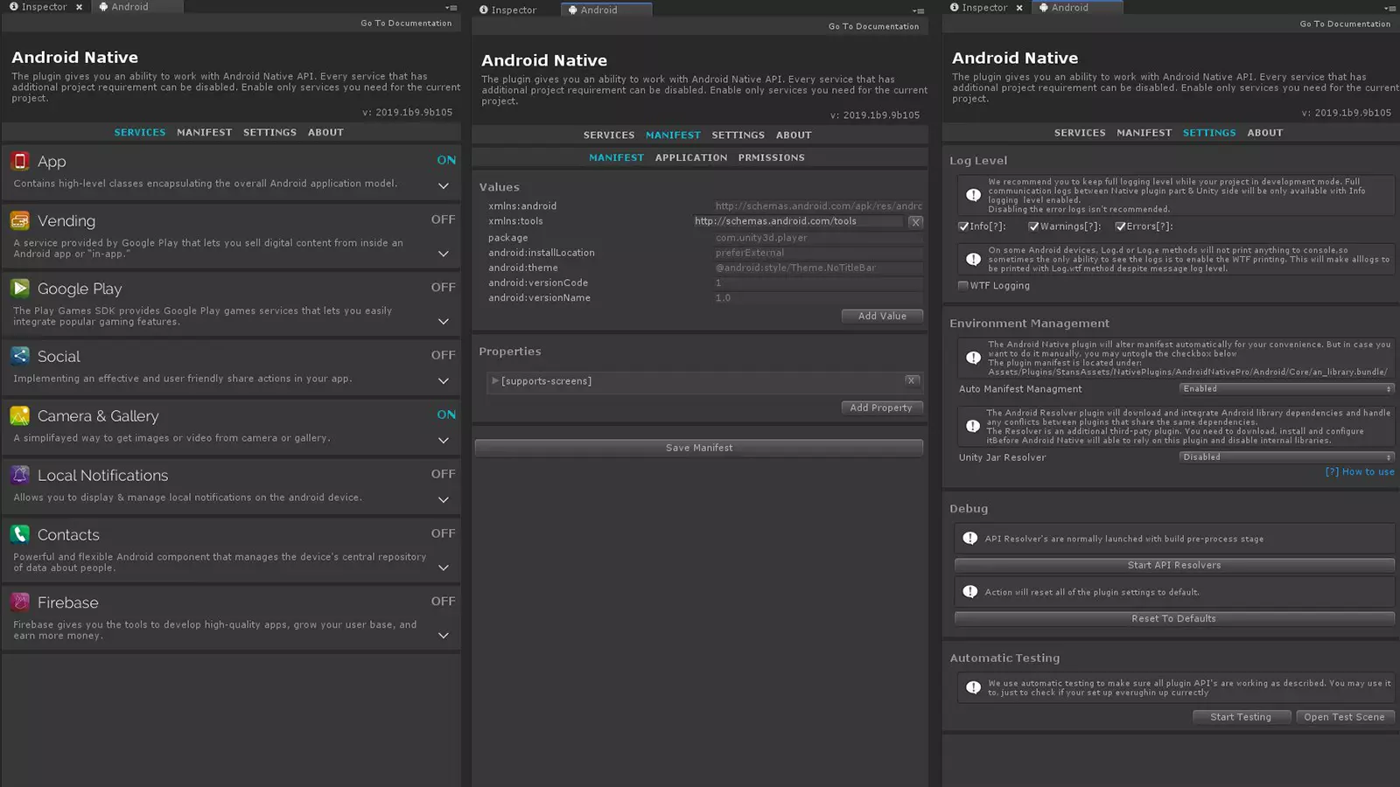Click the App service icon
Screen dimensions: 1400x787
19,161
